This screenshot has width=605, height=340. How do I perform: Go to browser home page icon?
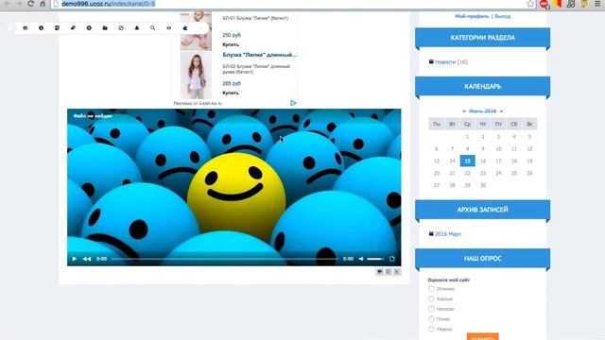(x=43, y=4)
